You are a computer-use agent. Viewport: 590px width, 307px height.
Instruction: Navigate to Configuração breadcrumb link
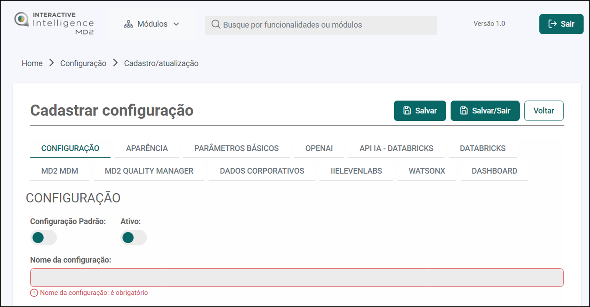[x=83, y=63]
